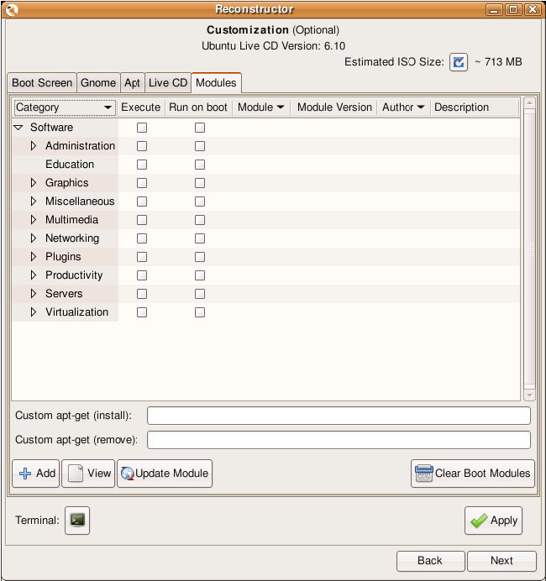Maximize the Reconstructor window
The image size is (546, 581).
coord(513,9)
